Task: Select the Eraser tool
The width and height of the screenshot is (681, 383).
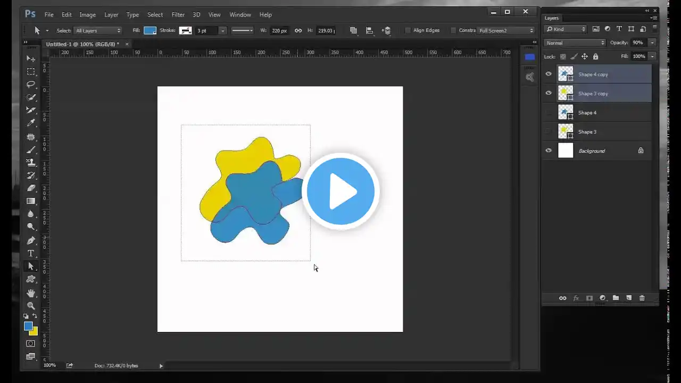Action: pyautogui.click(x=31, y=188)
